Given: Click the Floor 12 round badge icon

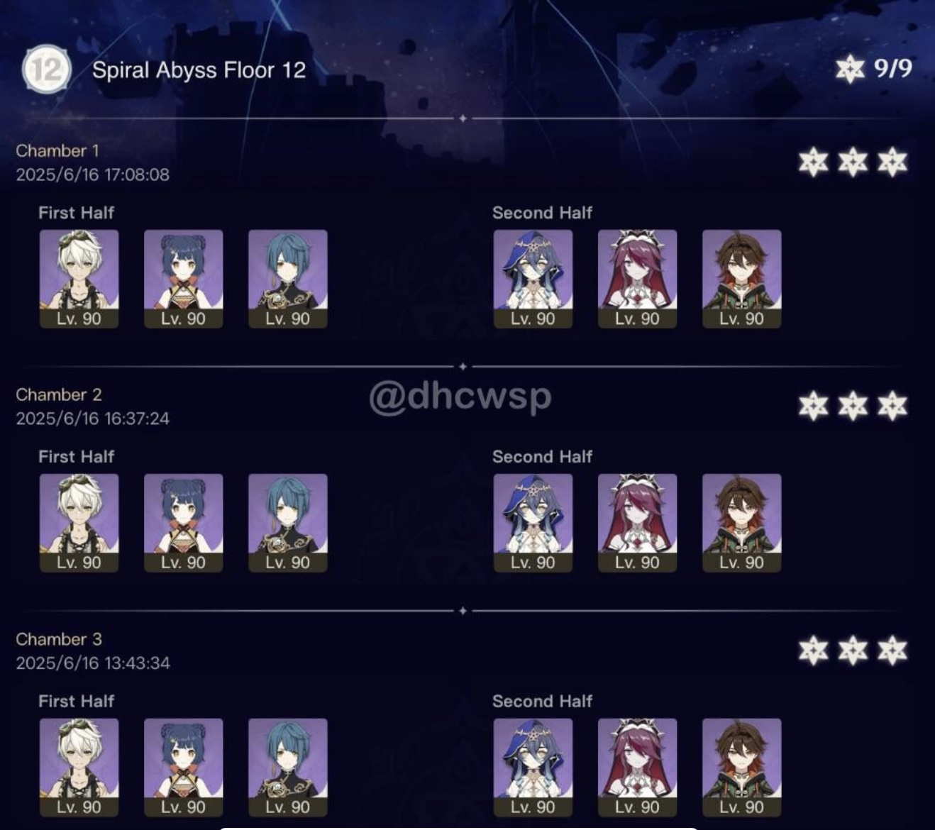Looking at the screenshot, I should click(x=47, y=70).
